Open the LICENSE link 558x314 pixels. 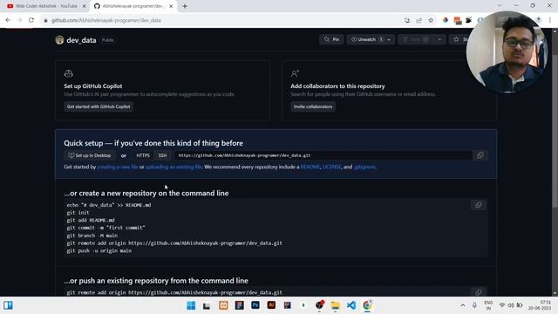(331, 167)
